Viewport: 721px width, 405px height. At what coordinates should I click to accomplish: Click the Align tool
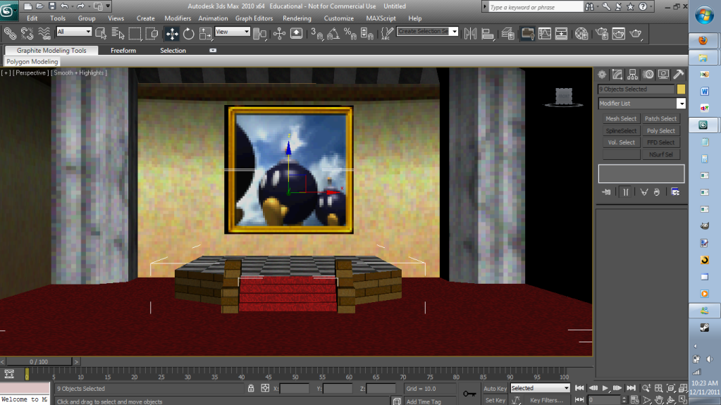tap(488, 33)
